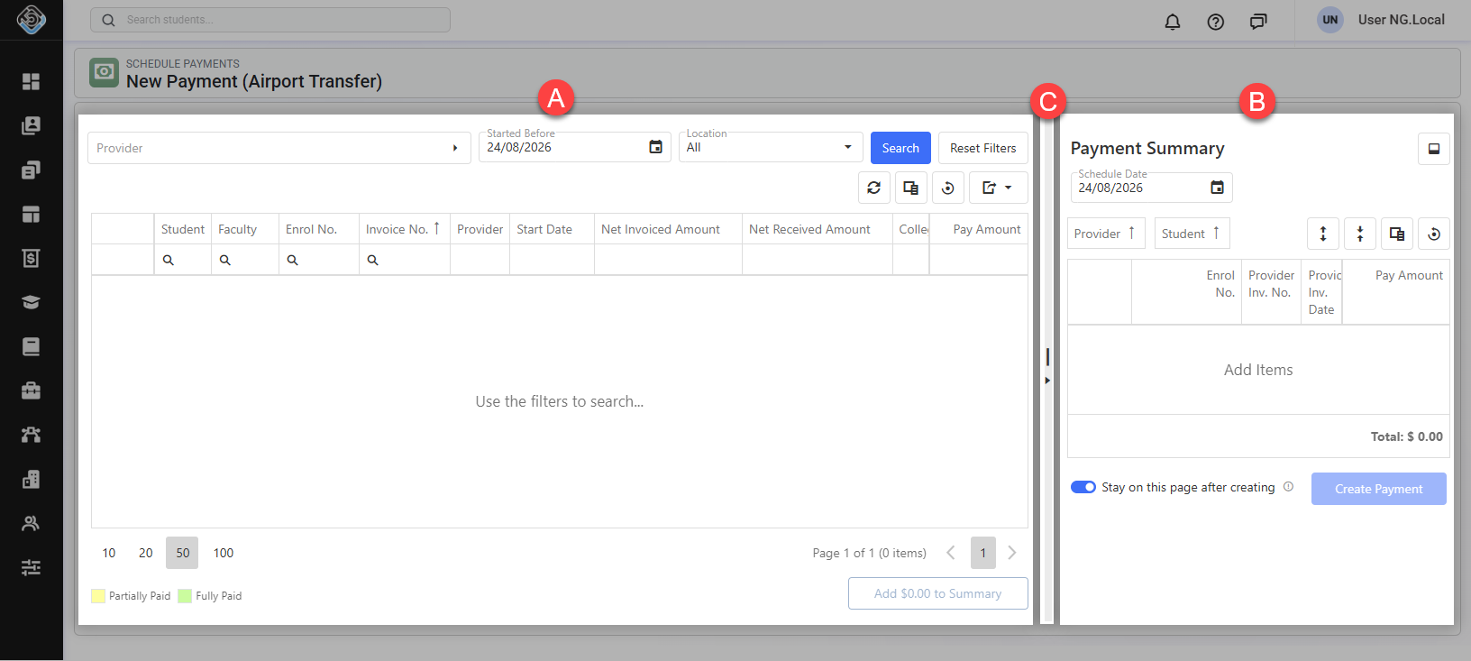Open the graduation cap sidebar icon

pos(31,302)
